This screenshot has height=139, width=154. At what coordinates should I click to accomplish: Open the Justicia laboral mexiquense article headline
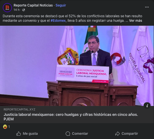[71, 117]
